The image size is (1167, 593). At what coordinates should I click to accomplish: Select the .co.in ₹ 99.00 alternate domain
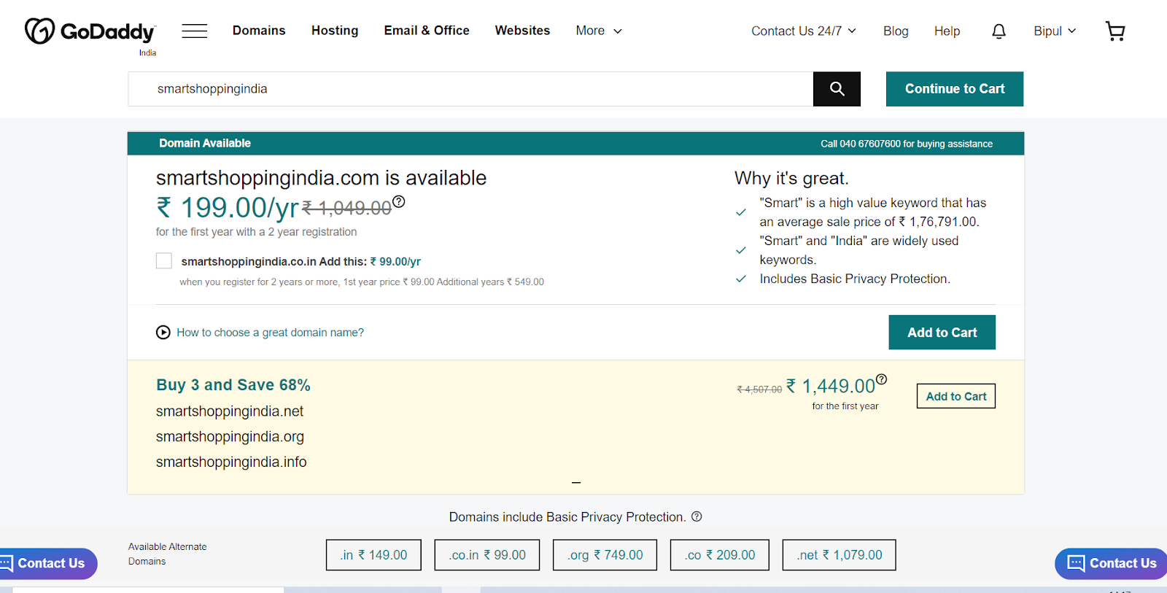487,555
